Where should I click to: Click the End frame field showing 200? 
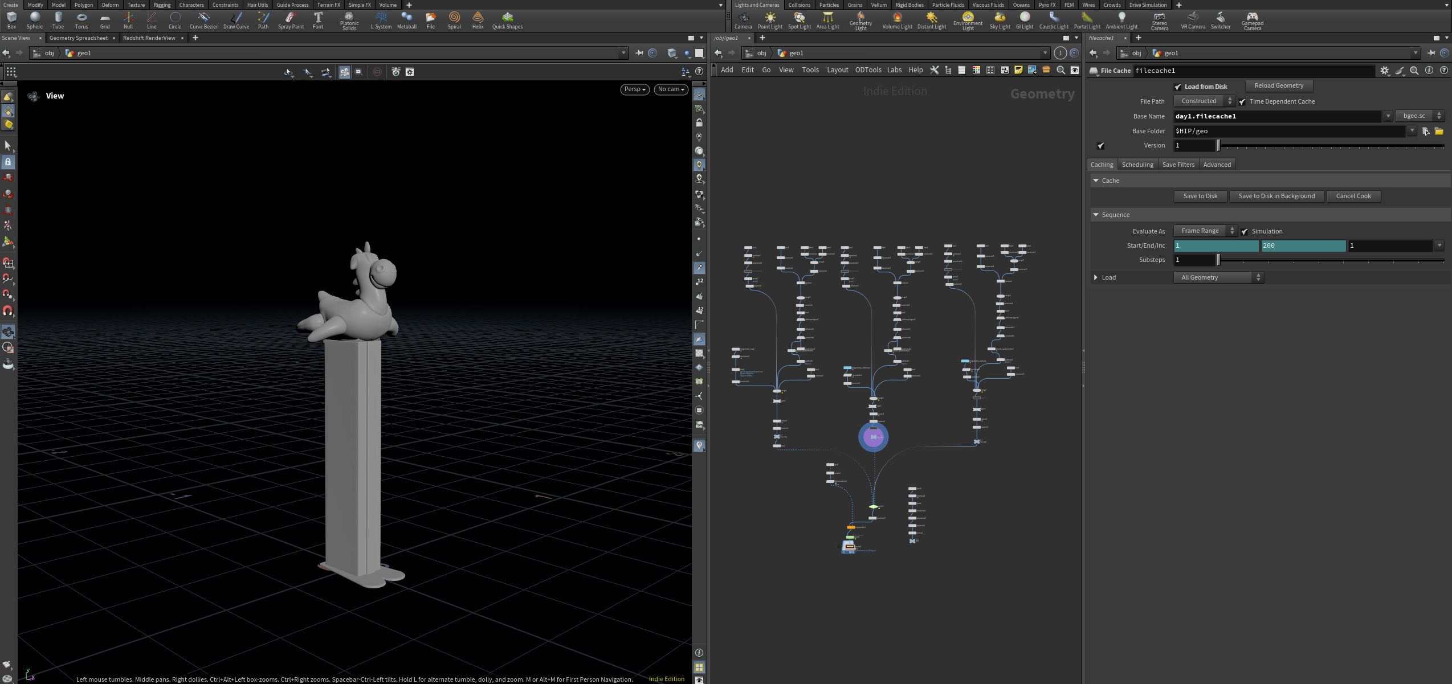[1303, 246]
